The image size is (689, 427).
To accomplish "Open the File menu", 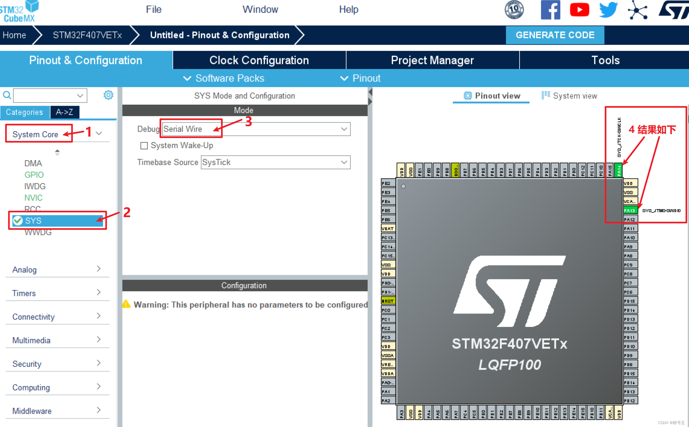I will pos(153,9).
